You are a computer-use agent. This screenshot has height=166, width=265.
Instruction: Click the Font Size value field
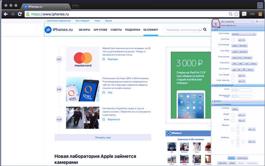(x=233, y=40)
